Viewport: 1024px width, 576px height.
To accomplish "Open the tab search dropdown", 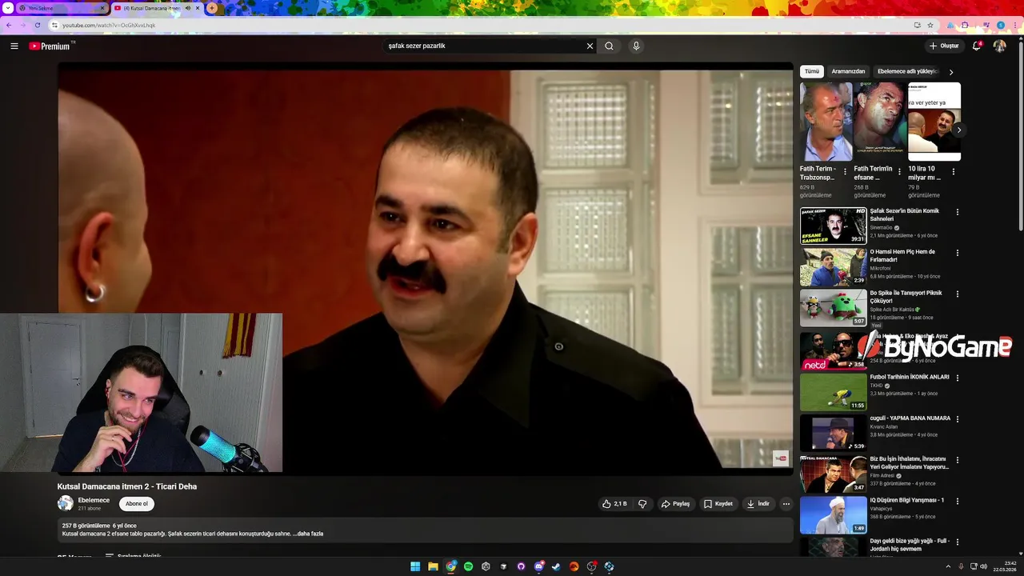I will 7,8.
